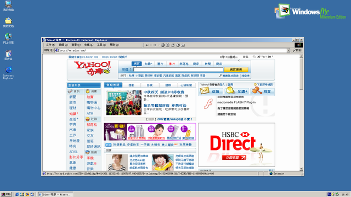Open Forward button history dropdown arrow
The height and width of the screenshot is (197, 351).
pos(158,45)
